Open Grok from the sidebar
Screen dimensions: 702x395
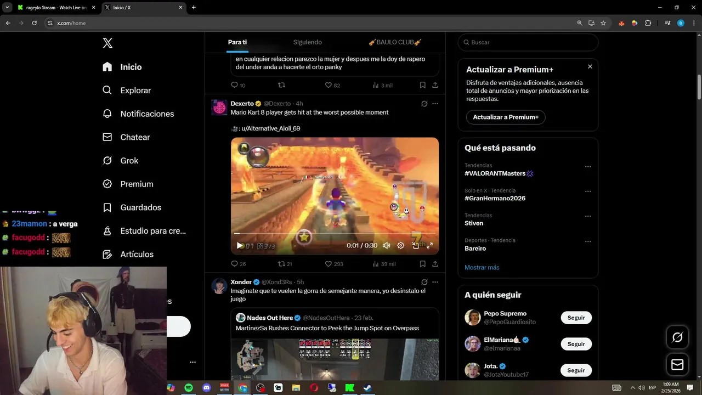pyautogui.click(x=120, y=161)
